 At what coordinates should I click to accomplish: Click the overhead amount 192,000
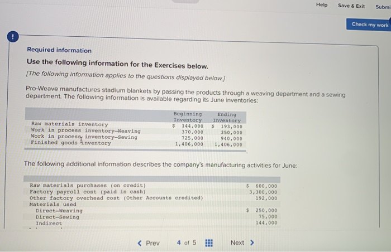coord(266,198)
